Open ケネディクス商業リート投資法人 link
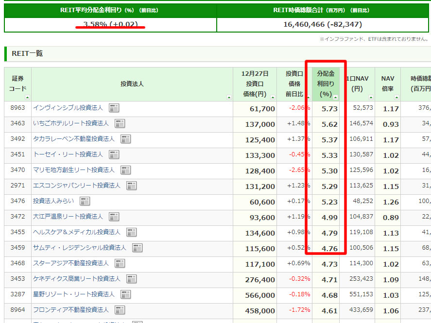431x323 pixels. click(x=76, y=279)
